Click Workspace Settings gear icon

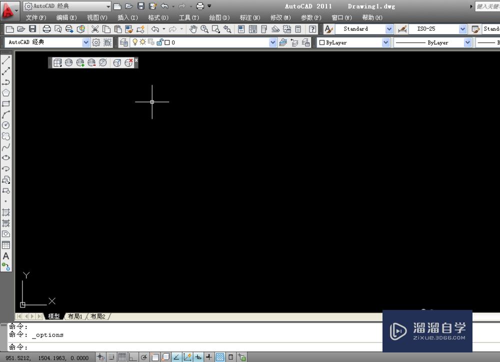[96, 43]
